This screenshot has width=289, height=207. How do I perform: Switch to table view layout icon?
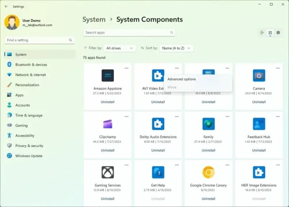278,33
